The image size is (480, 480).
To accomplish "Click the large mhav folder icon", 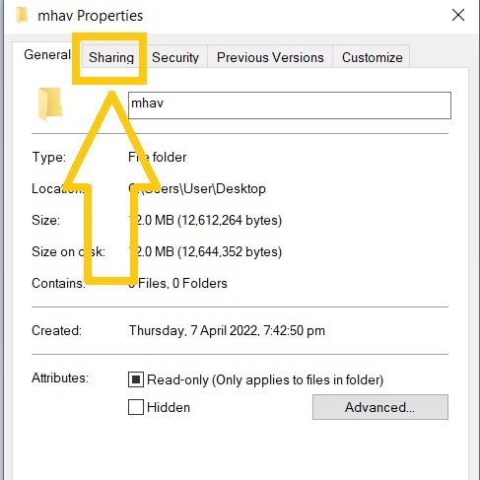I will coord(50,103).
